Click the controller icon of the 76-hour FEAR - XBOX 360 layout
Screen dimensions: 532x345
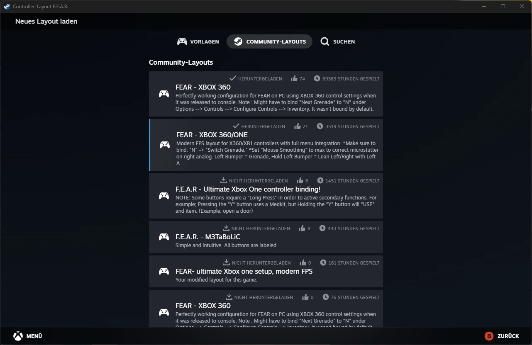click(164, 312)
